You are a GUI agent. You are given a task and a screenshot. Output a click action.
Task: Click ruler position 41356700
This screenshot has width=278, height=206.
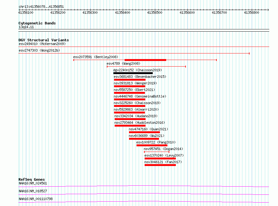point(220,13)
